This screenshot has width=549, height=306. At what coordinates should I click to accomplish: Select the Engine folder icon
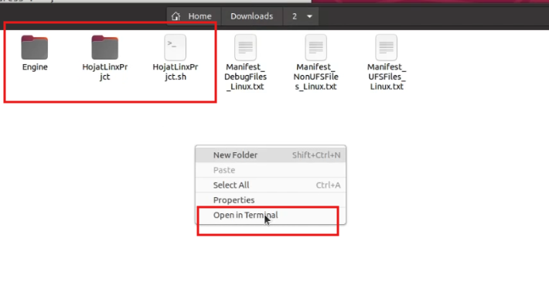(34, 48)
